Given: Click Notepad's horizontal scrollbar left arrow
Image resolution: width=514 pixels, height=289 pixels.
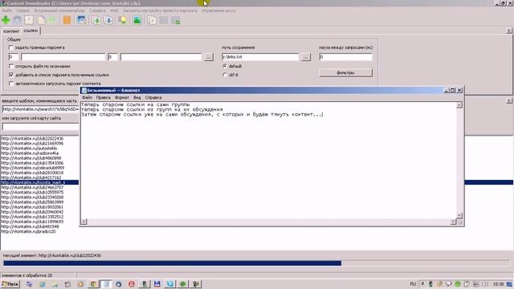Looking at the screenshot, I should coord(84,222).
